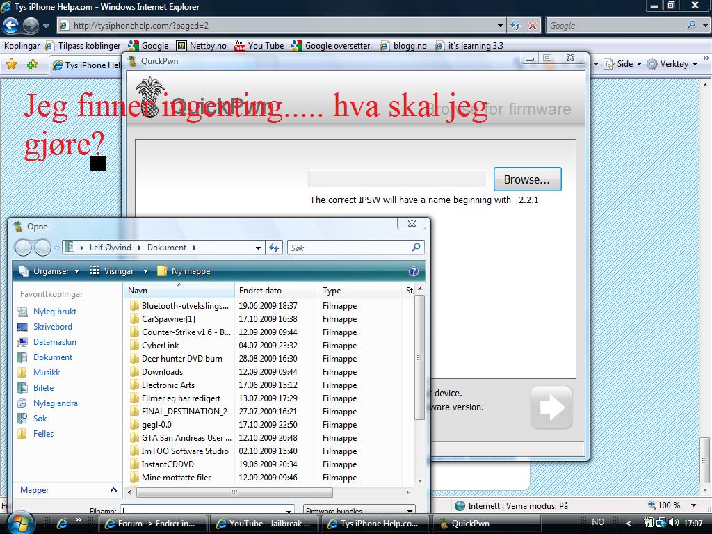Click the Ny mappe button
This screenshot has width=712, height=534.
[184, 271]
